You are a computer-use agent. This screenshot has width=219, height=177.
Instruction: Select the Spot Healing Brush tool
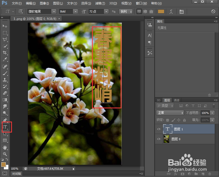click(x=5, y=67)
